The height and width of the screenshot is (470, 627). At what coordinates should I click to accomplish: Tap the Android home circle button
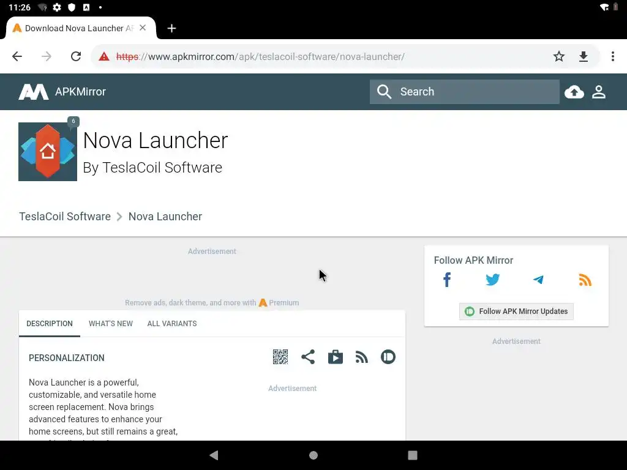313,455
